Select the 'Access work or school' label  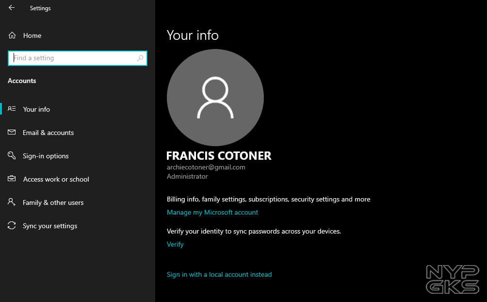(x=56, y=179)
